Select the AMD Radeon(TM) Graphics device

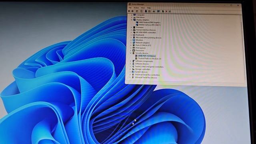tap(150, 22)
